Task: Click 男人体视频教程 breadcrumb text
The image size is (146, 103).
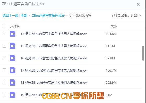Action: point(80,16)
